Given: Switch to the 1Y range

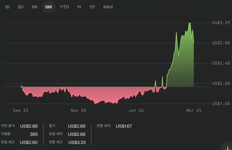Looking at the screenshot, I should click(79, 7).
